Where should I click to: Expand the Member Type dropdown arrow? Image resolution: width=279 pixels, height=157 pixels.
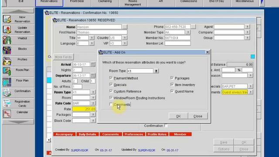[188, 32]
